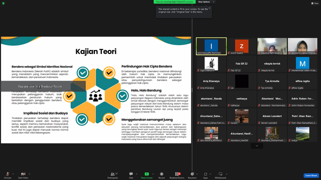Expand whiteboard options arrow beside Whiteboards

(227, 174)
